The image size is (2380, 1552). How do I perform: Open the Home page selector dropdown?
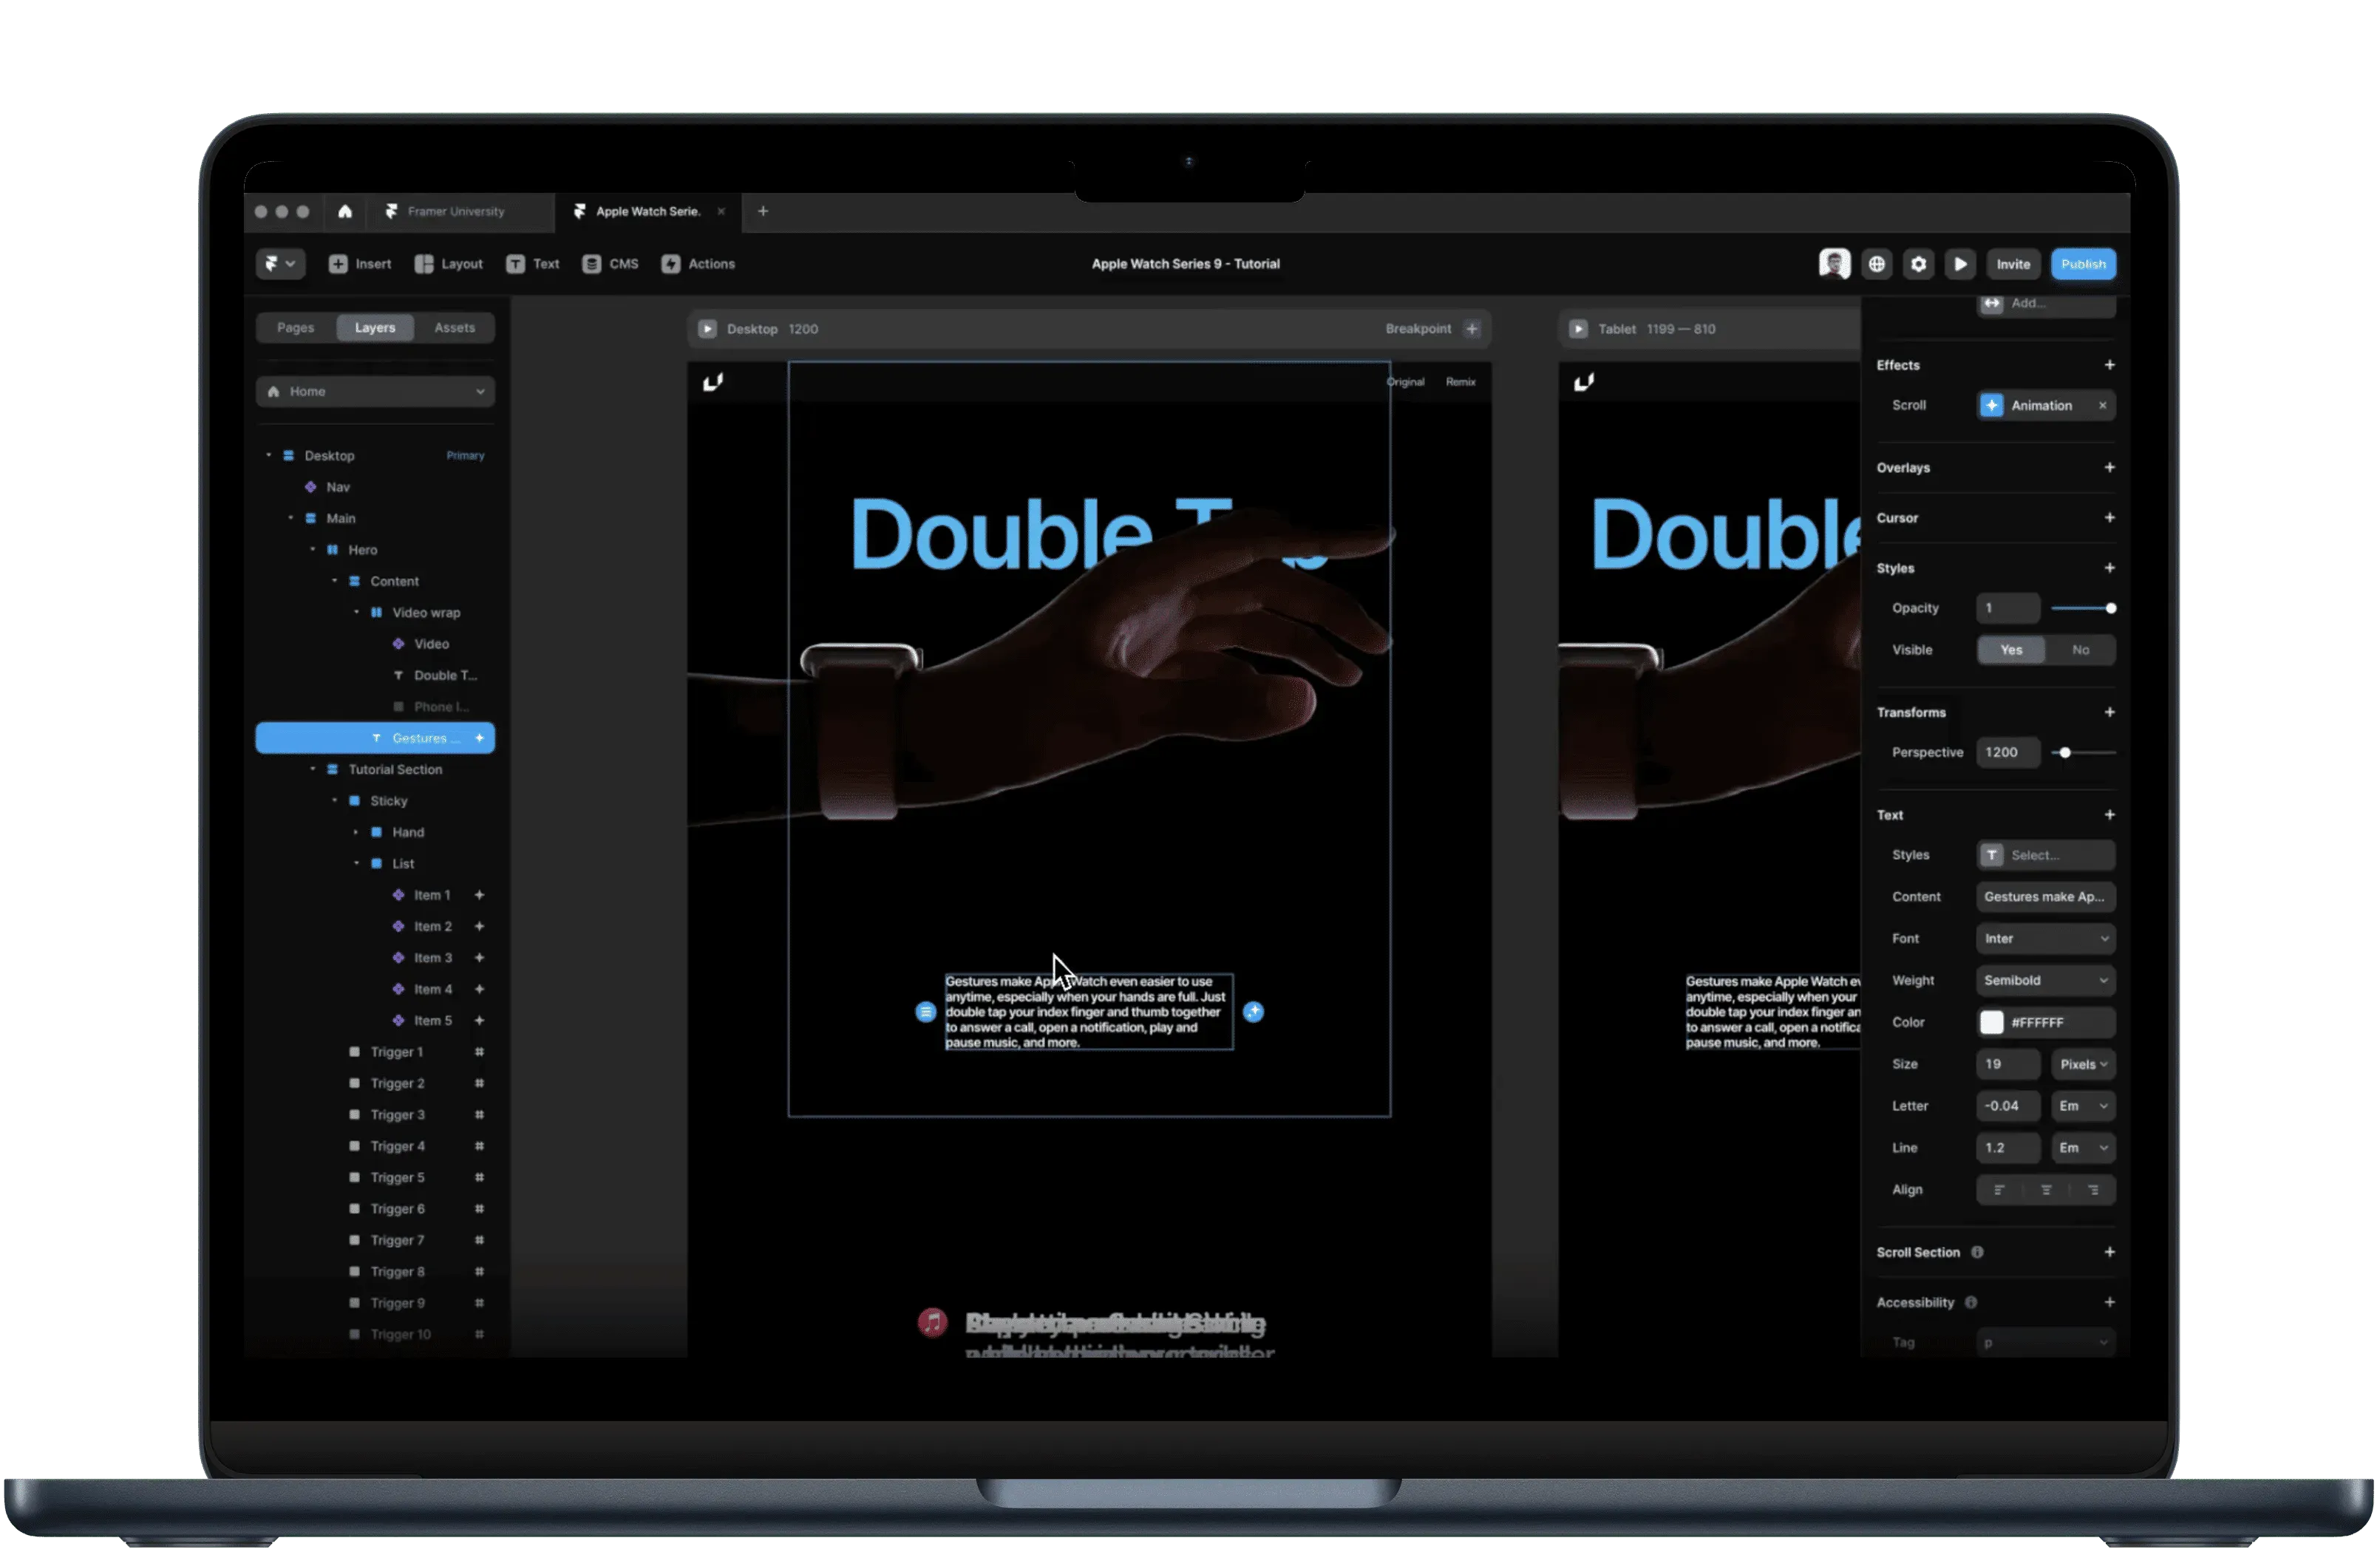click(x=375, y=392)
